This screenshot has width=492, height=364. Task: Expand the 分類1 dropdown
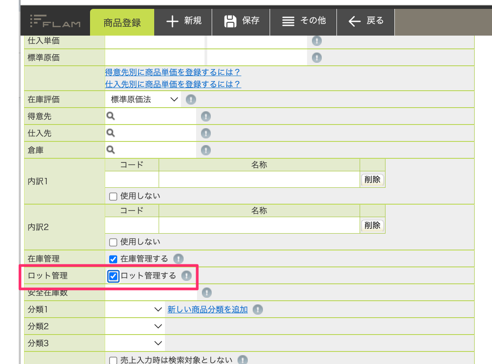click(135, 310)
